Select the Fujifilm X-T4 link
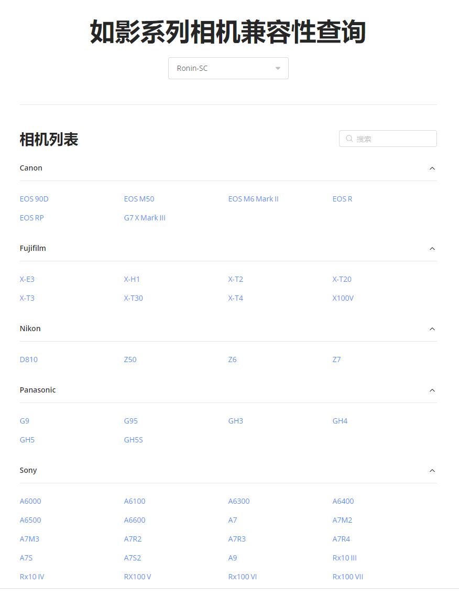The width and height of the screenshot is (459, 593). tap(235, 298)
